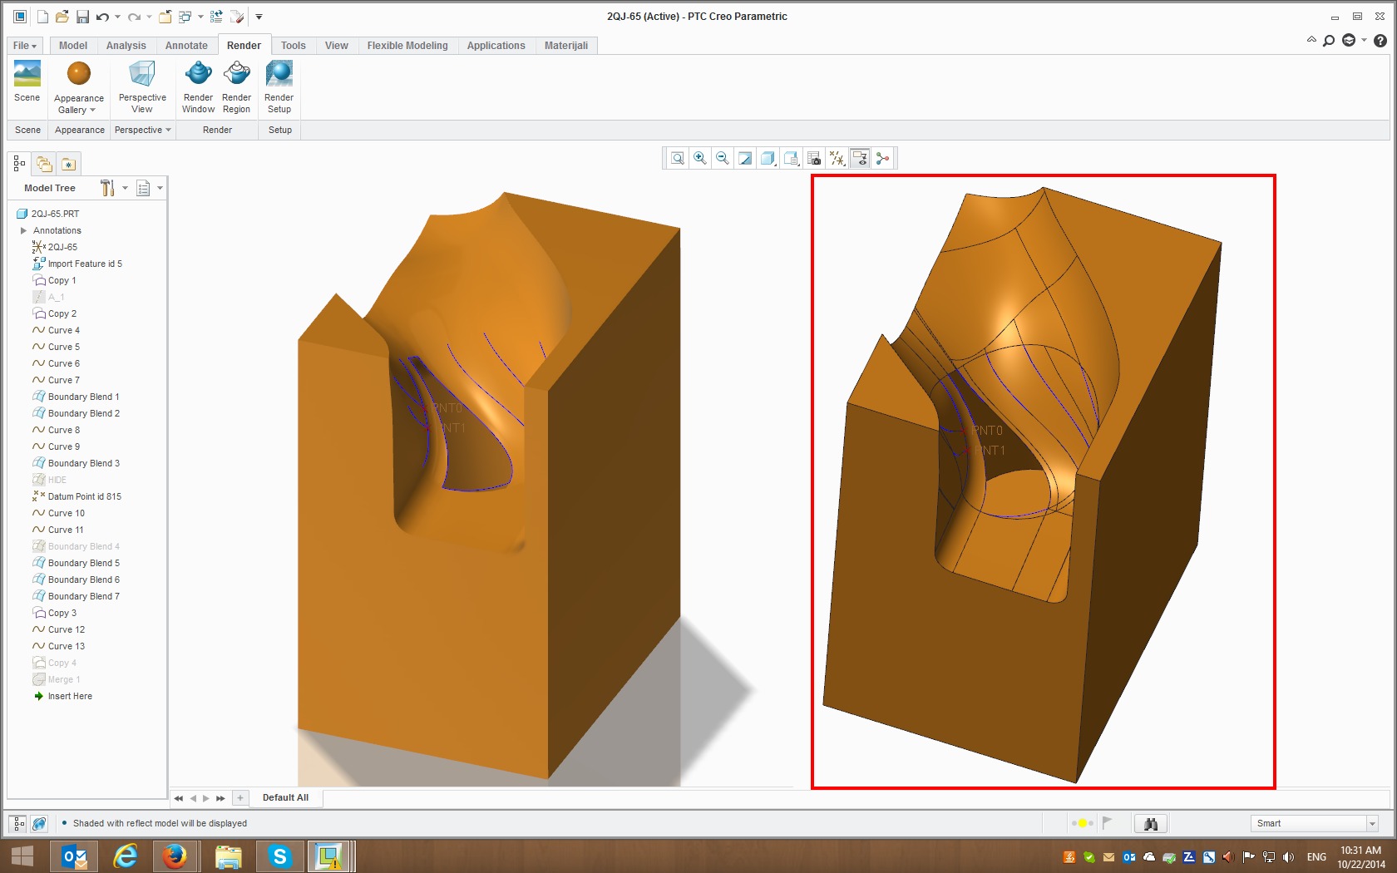Screen dimensions: 1397x873
Task: Click the Undo arrow icon
Action: pos(102,17)
